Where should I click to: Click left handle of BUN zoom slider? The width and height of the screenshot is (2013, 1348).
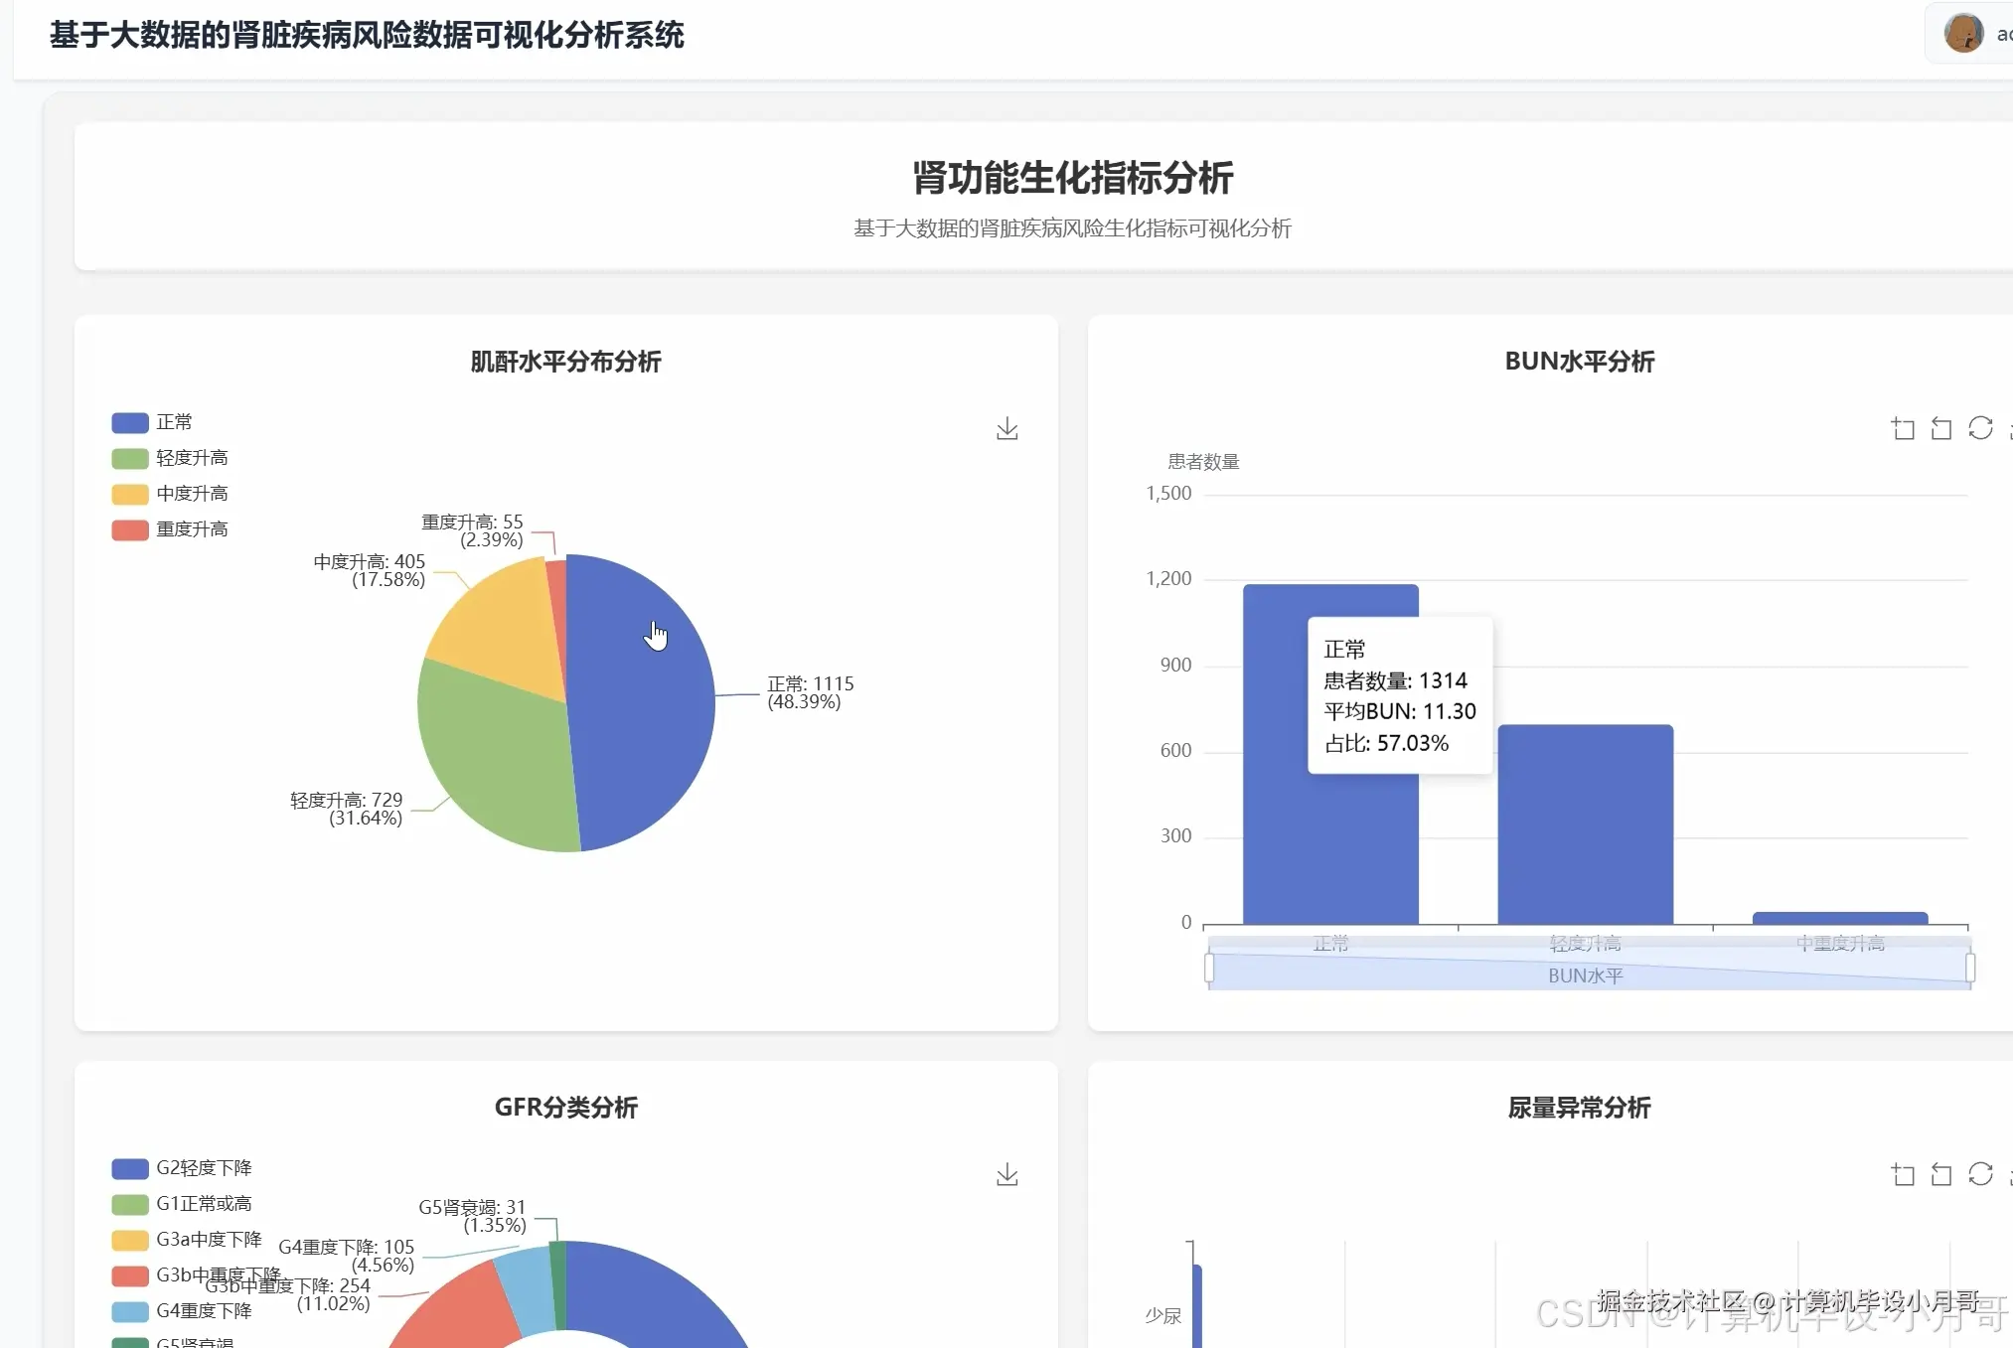1209,968
